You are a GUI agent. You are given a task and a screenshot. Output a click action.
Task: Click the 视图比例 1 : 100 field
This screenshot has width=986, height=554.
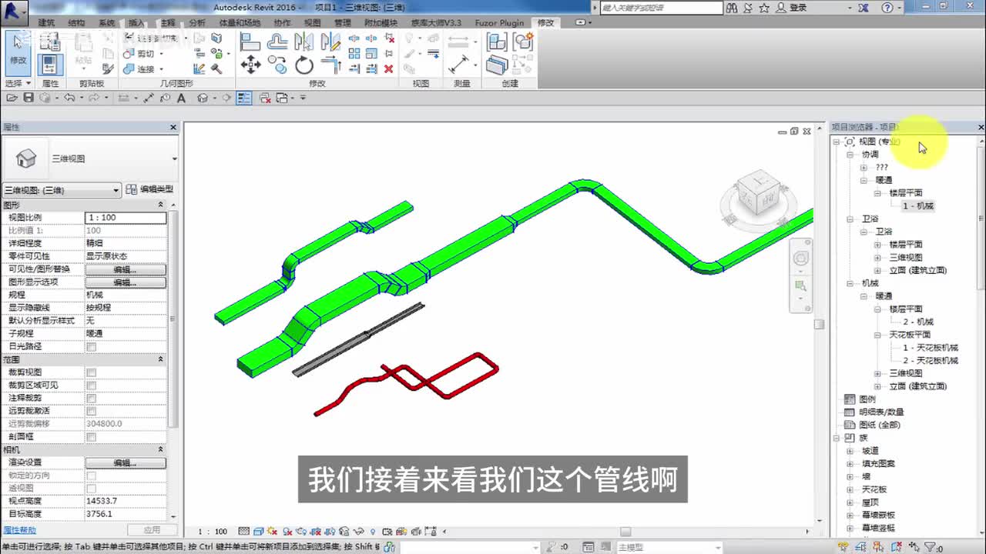tap(125, 218)
